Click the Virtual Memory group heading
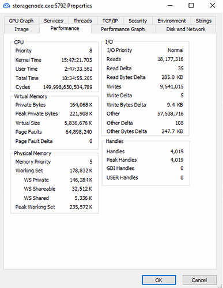Screen dimensions: 223x288 [31, 96]
